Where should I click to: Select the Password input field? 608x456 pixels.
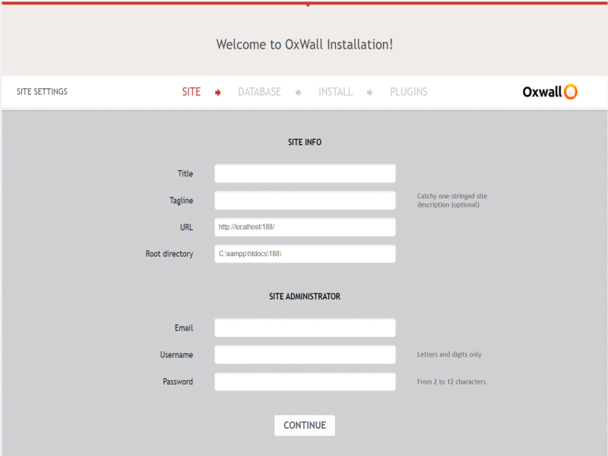pyautogui.click(x=305, y=382)
